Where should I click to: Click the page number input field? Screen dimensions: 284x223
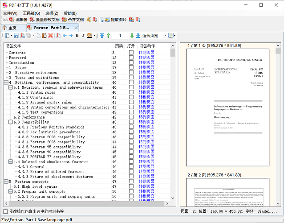click(120, 36)
